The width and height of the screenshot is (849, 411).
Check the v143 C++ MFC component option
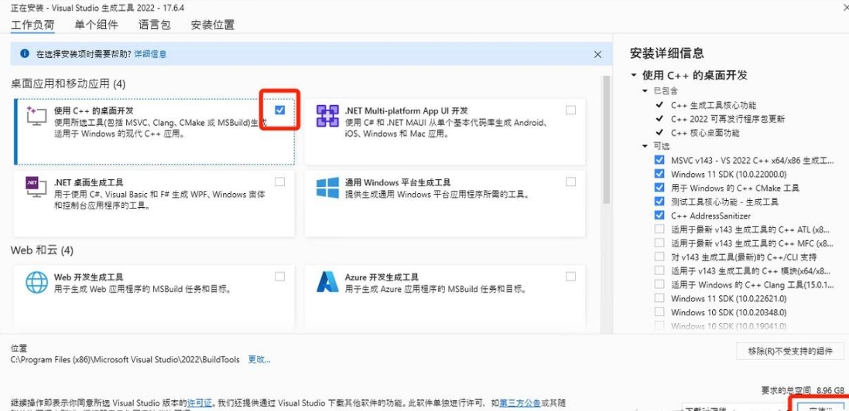pos(659,243)
